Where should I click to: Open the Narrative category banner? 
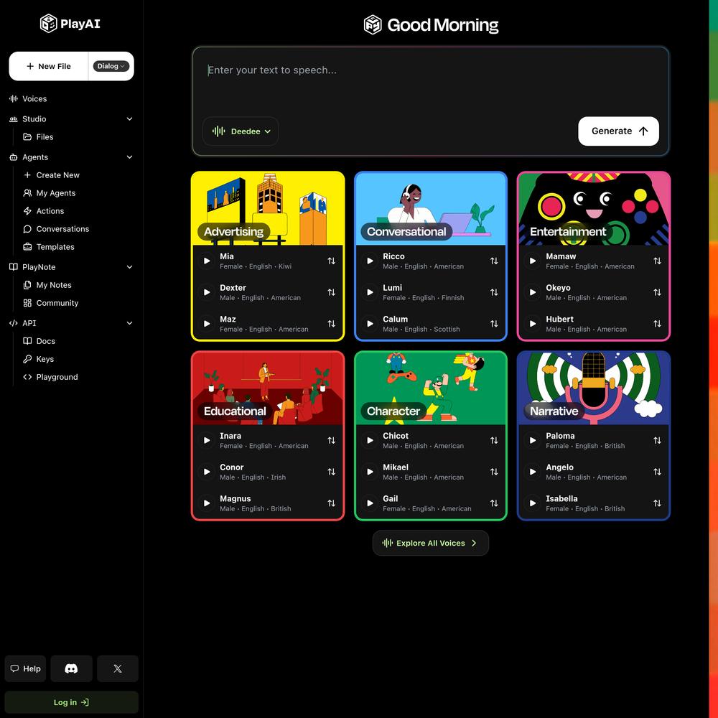pyautogui.click(x=594, y=388)
